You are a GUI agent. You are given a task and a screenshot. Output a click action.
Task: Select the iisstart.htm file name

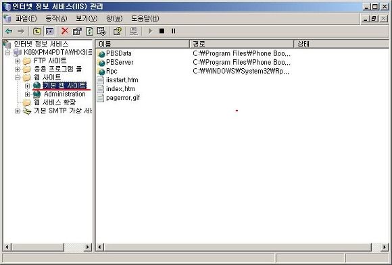[122, 80]
